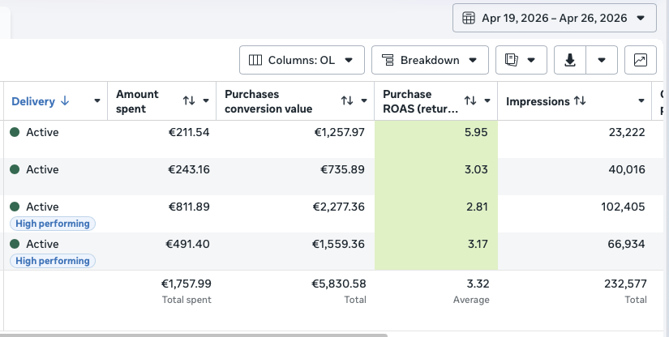Sort by the Purchase ROAS column arrows
This screenshot has height=337, width=669.
[470, 100]
